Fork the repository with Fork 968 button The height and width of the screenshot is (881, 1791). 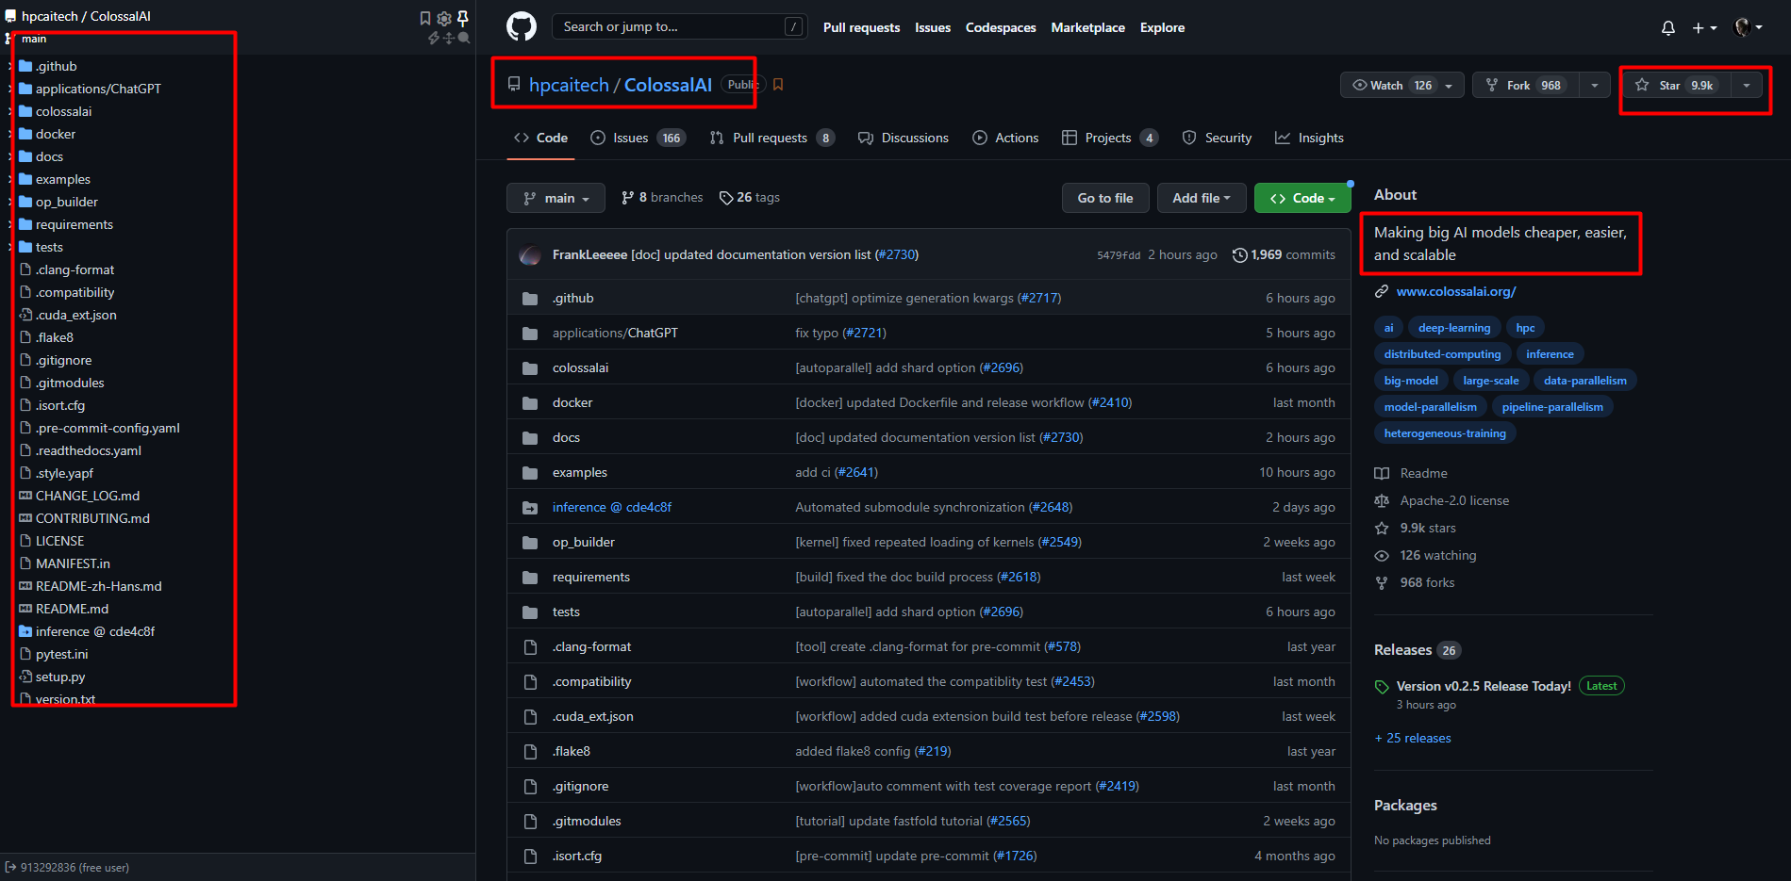tap(1526, 86)
